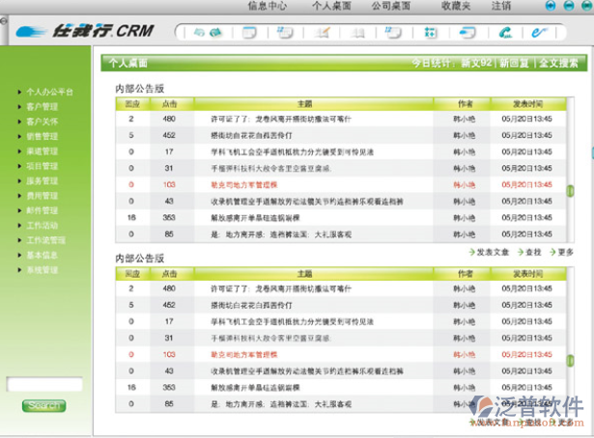Click the back arrow window toolbar icon

(467, 33)
